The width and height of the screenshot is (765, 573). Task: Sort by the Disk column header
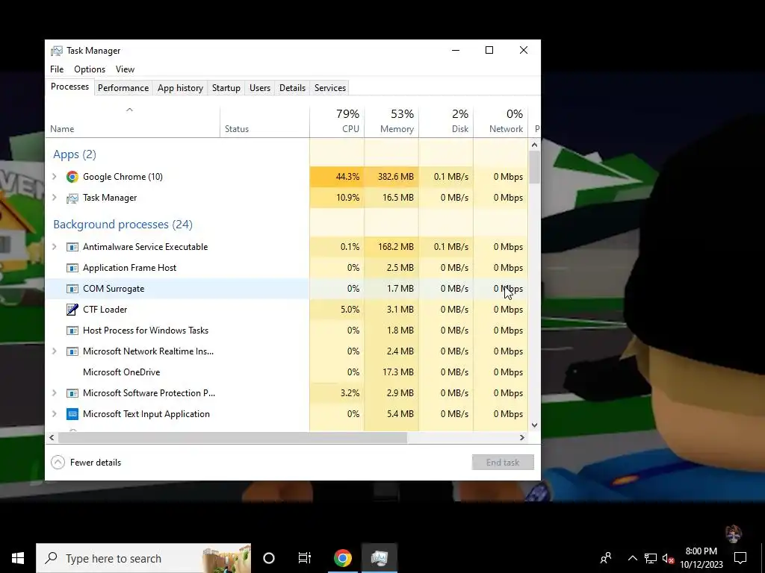(x=447, y=122)
